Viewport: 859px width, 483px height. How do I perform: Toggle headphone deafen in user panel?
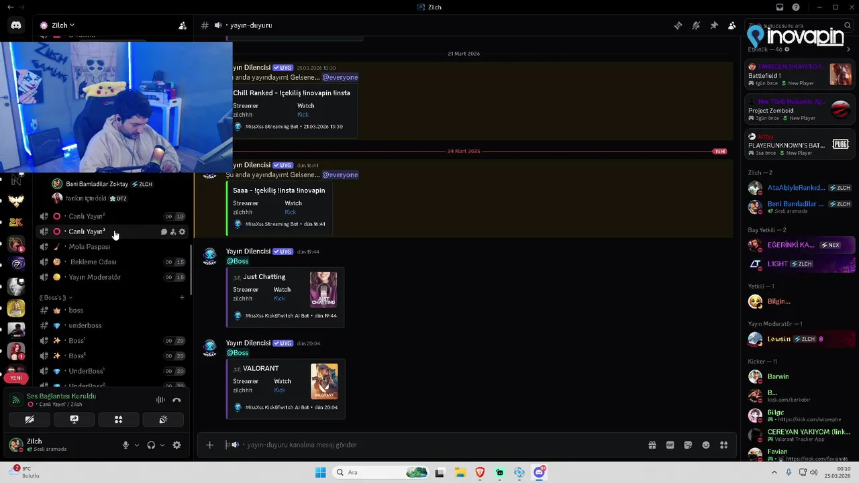click(151, 445)
